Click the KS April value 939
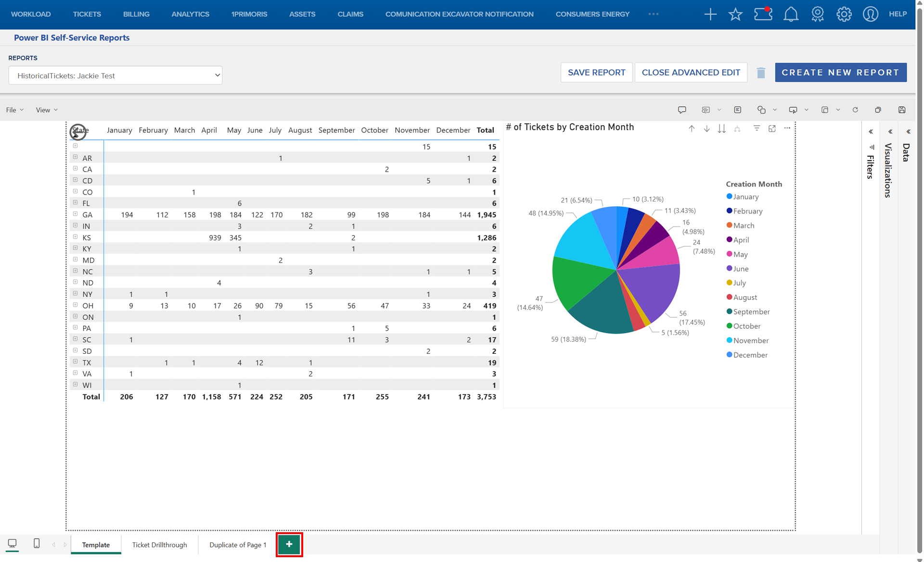The width and height of the screenshot is (924, 562). click(x=215, y=237)
